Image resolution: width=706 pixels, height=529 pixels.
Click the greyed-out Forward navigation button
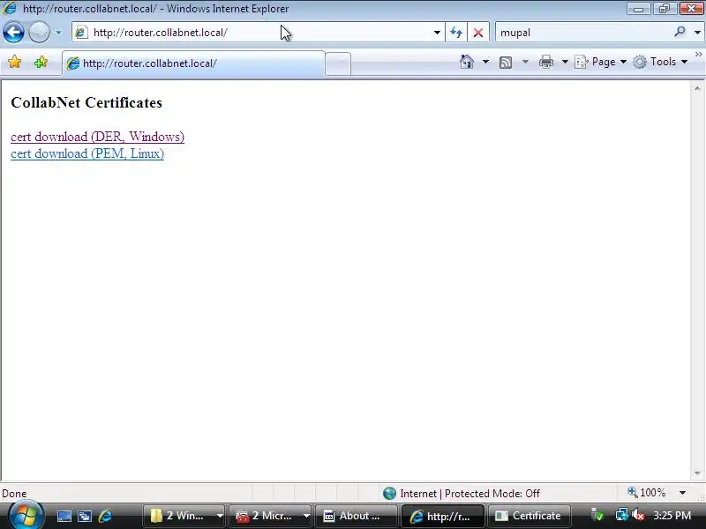point(39,33)
